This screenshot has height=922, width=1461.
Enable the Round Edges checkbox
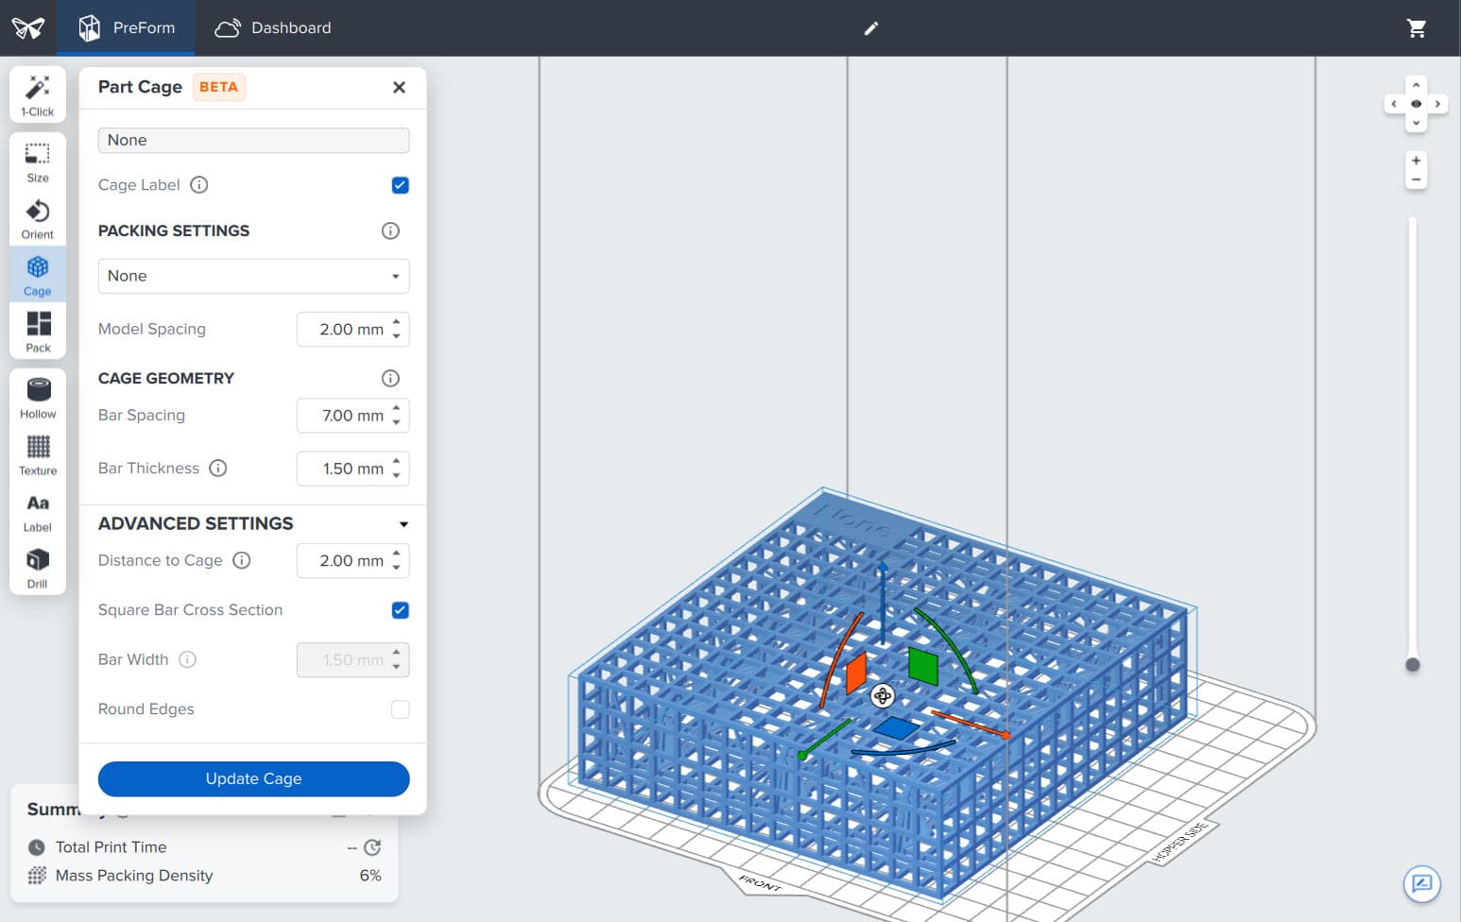tap(400, 709)
